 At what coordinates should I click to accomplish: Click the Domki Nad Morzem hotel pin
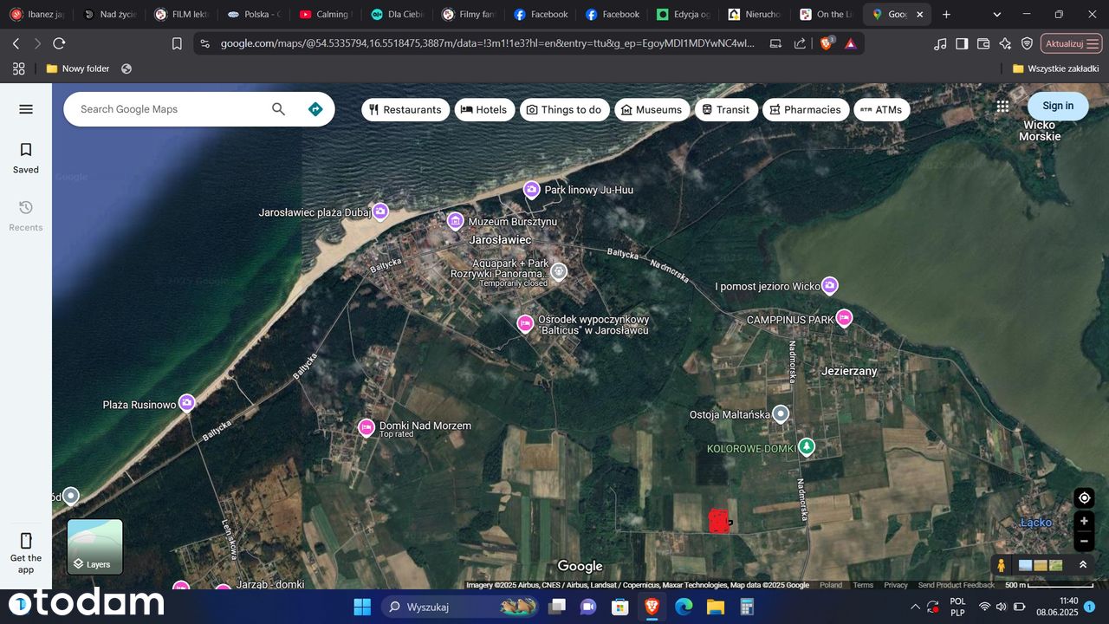366,427
